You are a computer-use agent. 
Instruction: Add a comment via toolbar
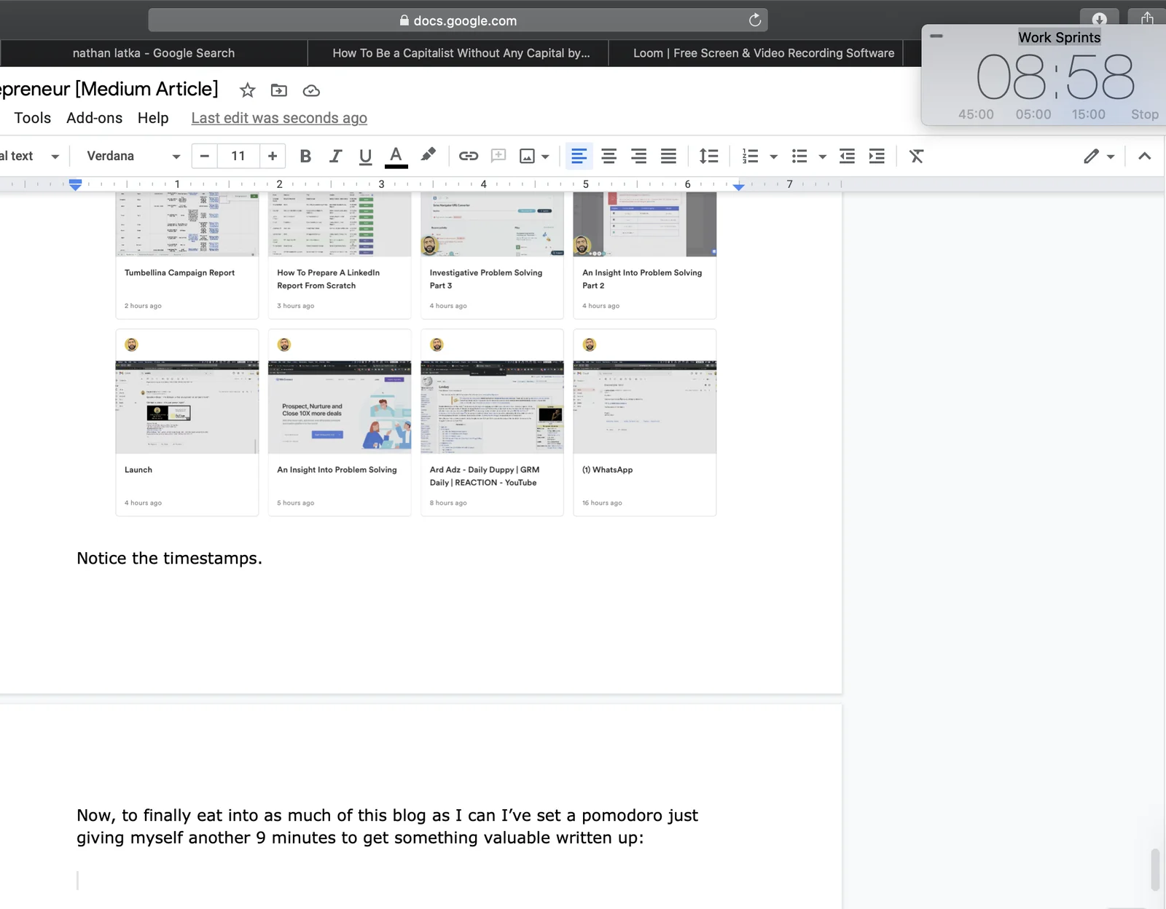click(x=498, y=156)
